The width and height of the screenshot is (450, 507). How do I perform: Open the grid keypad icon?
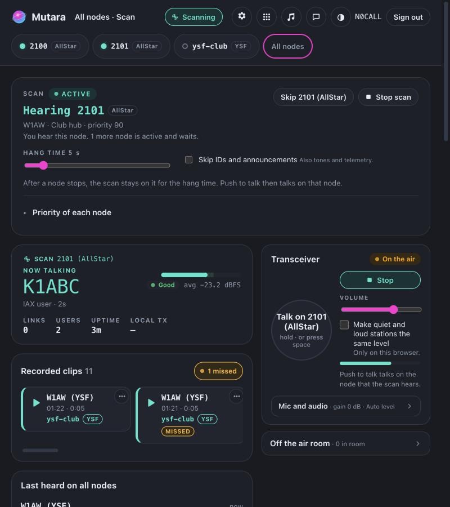[266, 17]
